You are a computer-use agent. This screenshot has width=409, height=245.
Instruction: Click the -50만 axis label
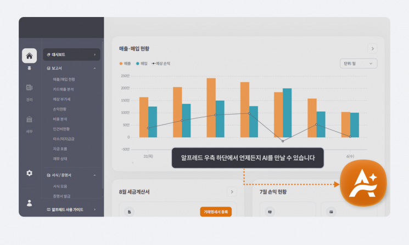[126, 150]
